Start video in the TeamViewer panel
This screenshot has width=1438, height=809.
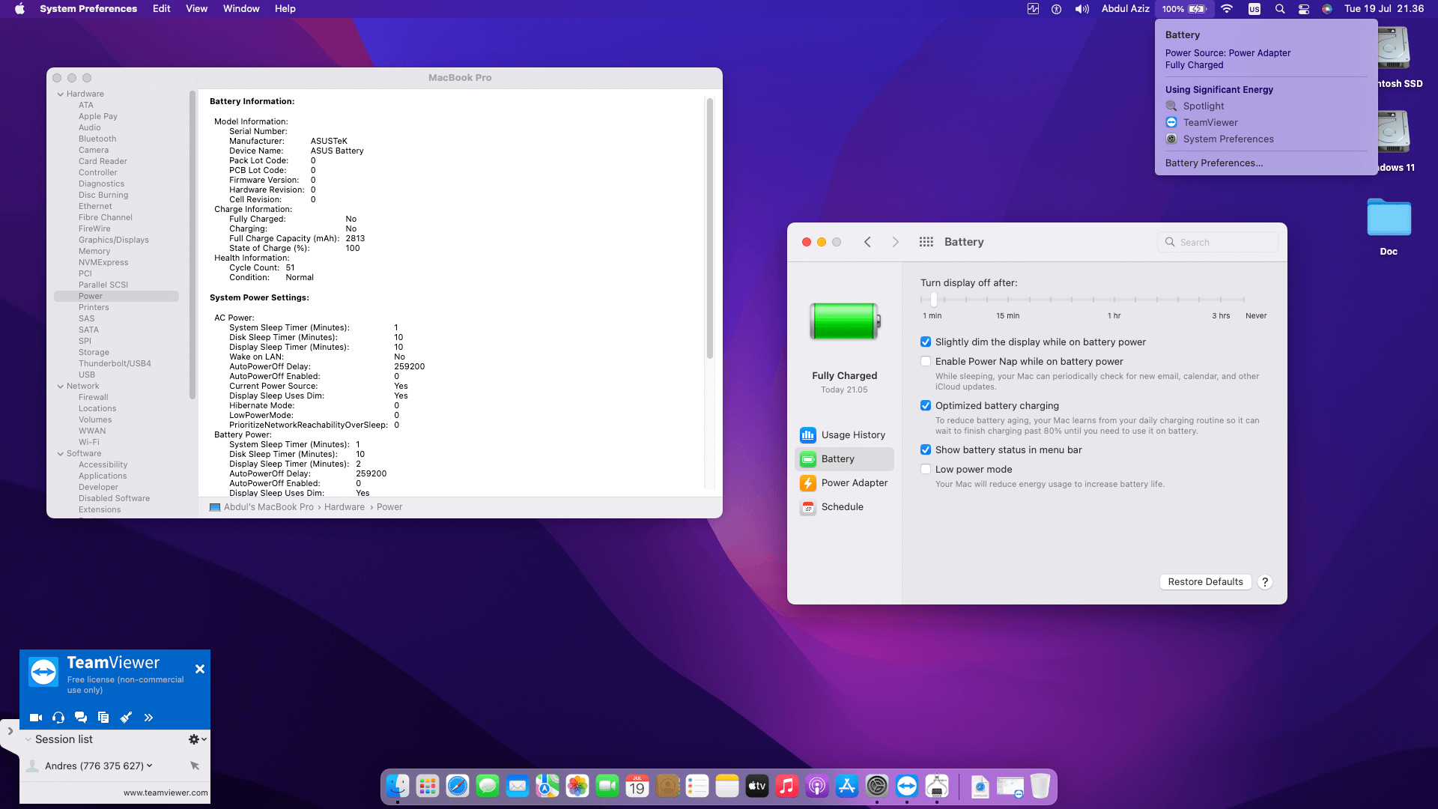[x=35, y=718]
